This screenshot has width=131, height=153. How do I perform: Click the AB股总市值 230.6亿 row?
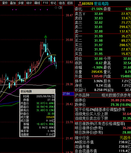[103, 142]
